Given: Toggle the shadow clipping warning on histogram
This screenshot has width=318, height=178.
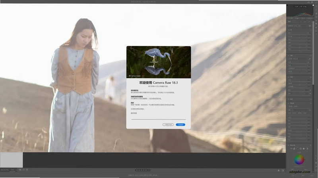Looking at the screenshot, I should [x=287, y=5].
